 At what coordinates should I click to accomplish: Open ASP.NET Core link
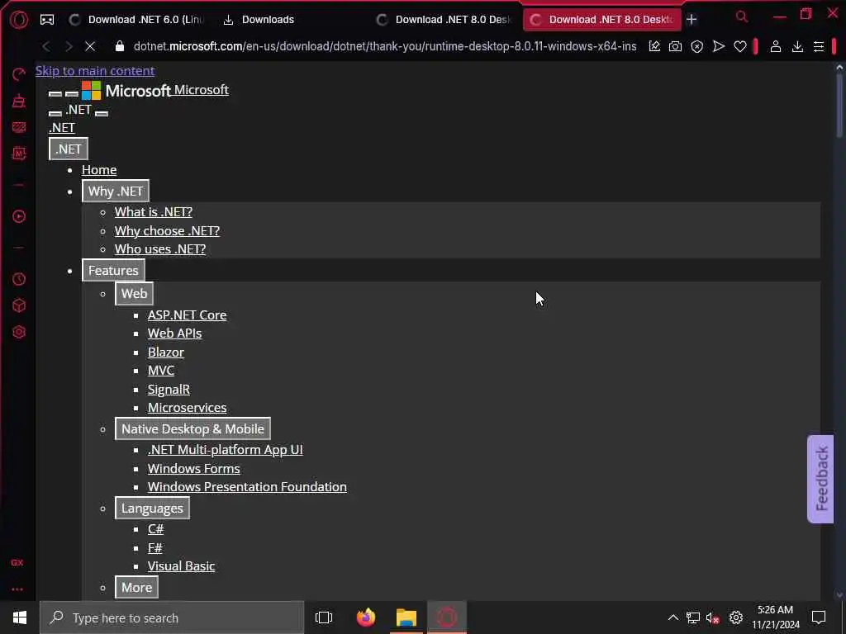point(188,315)
